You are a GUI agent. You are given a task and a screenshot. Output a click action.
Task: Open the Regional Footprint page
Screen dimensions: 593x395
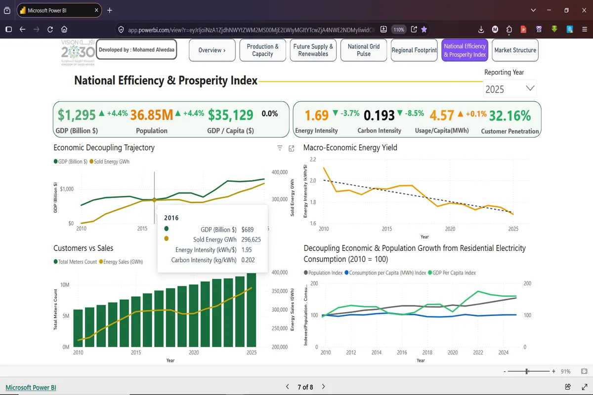click(x=414, y=50)
